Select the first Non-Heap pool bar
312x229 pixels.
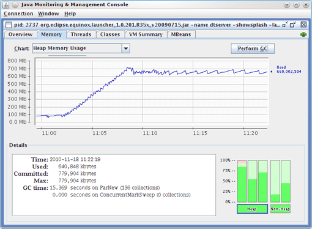click(x=275, y=181)
